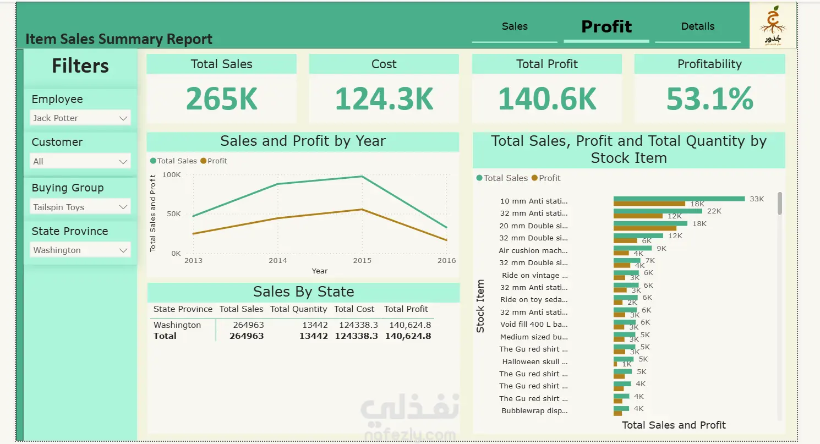
Task: Click the brown Profit legend dot in line chart
Action: coord(203,161)
